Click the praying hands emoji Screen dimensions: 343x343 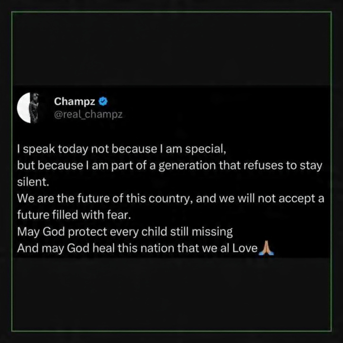266,248
